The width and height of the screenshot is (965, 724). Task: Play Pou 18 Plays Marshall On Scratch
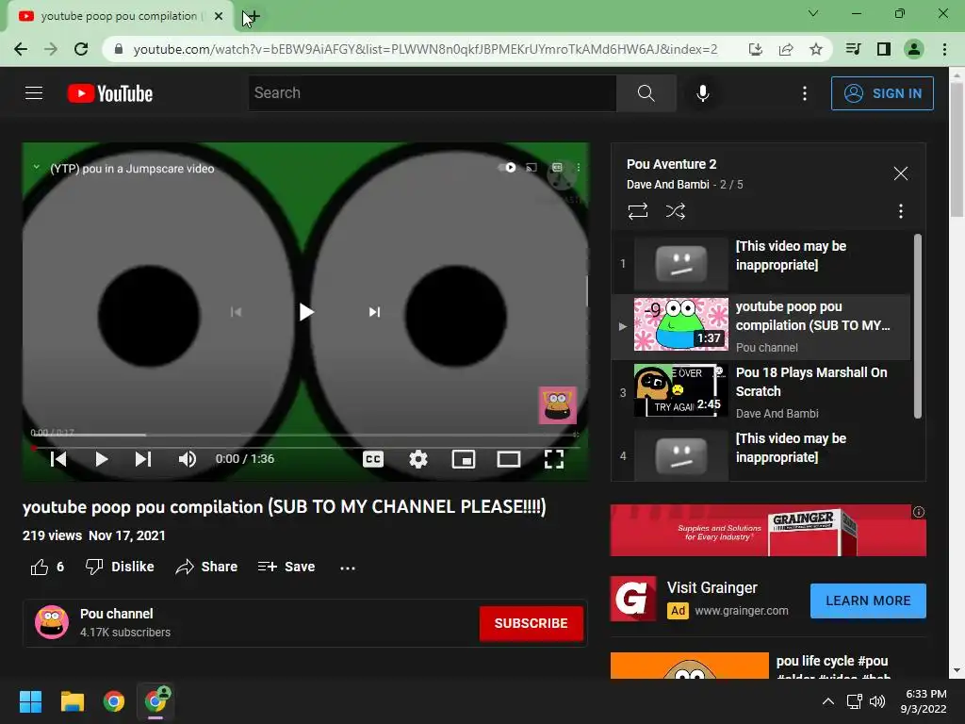click(x=761, y=392)
